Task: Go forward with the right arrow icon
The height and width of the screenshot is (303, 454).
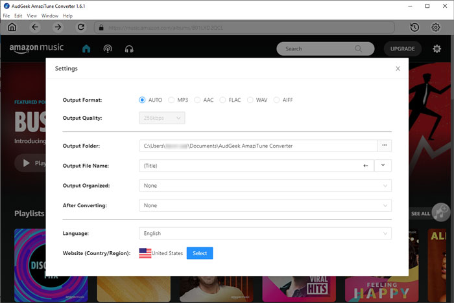Action: [58, 27]
